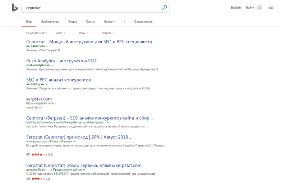Open Serpstat промокод 20% Август 2018 link
This screenshot has height=183, width=281.
[x=79, y=137]
